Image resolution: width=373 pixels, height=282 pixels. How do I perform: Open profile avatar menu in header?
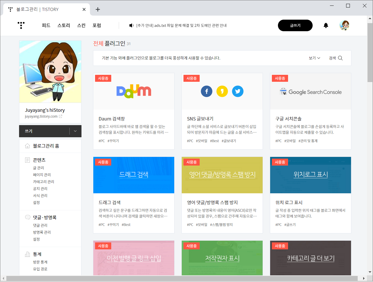pos(344,25)
